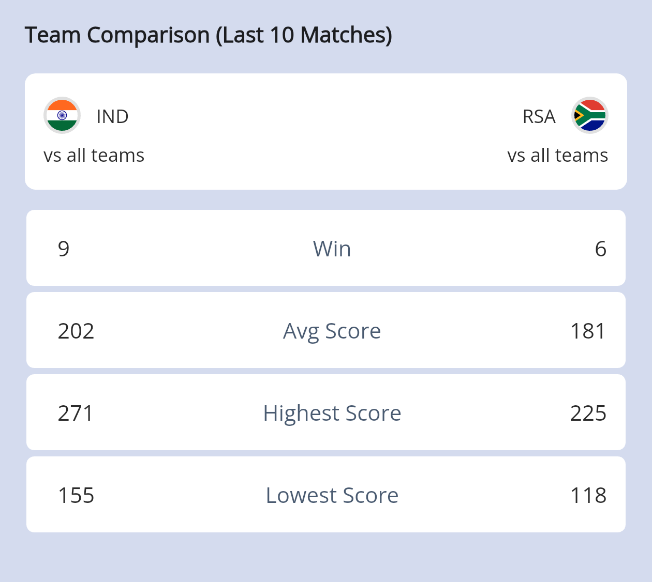
Task: Click the South Africa flag icon
Action: (589, 115)
